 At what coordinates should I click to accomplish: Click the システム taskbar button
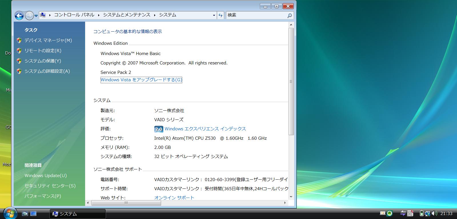[x=78, y=214]
